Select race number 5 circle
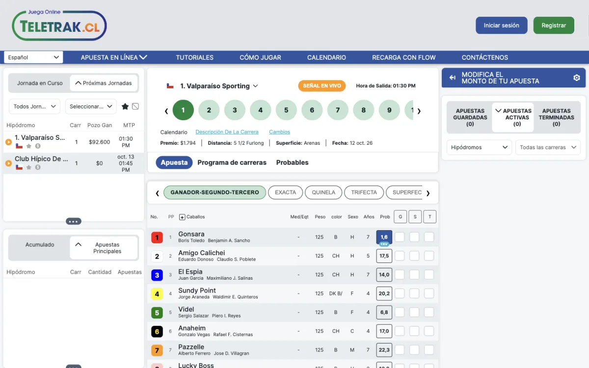This screenshot has width=589, height=368. click(286, 110)
